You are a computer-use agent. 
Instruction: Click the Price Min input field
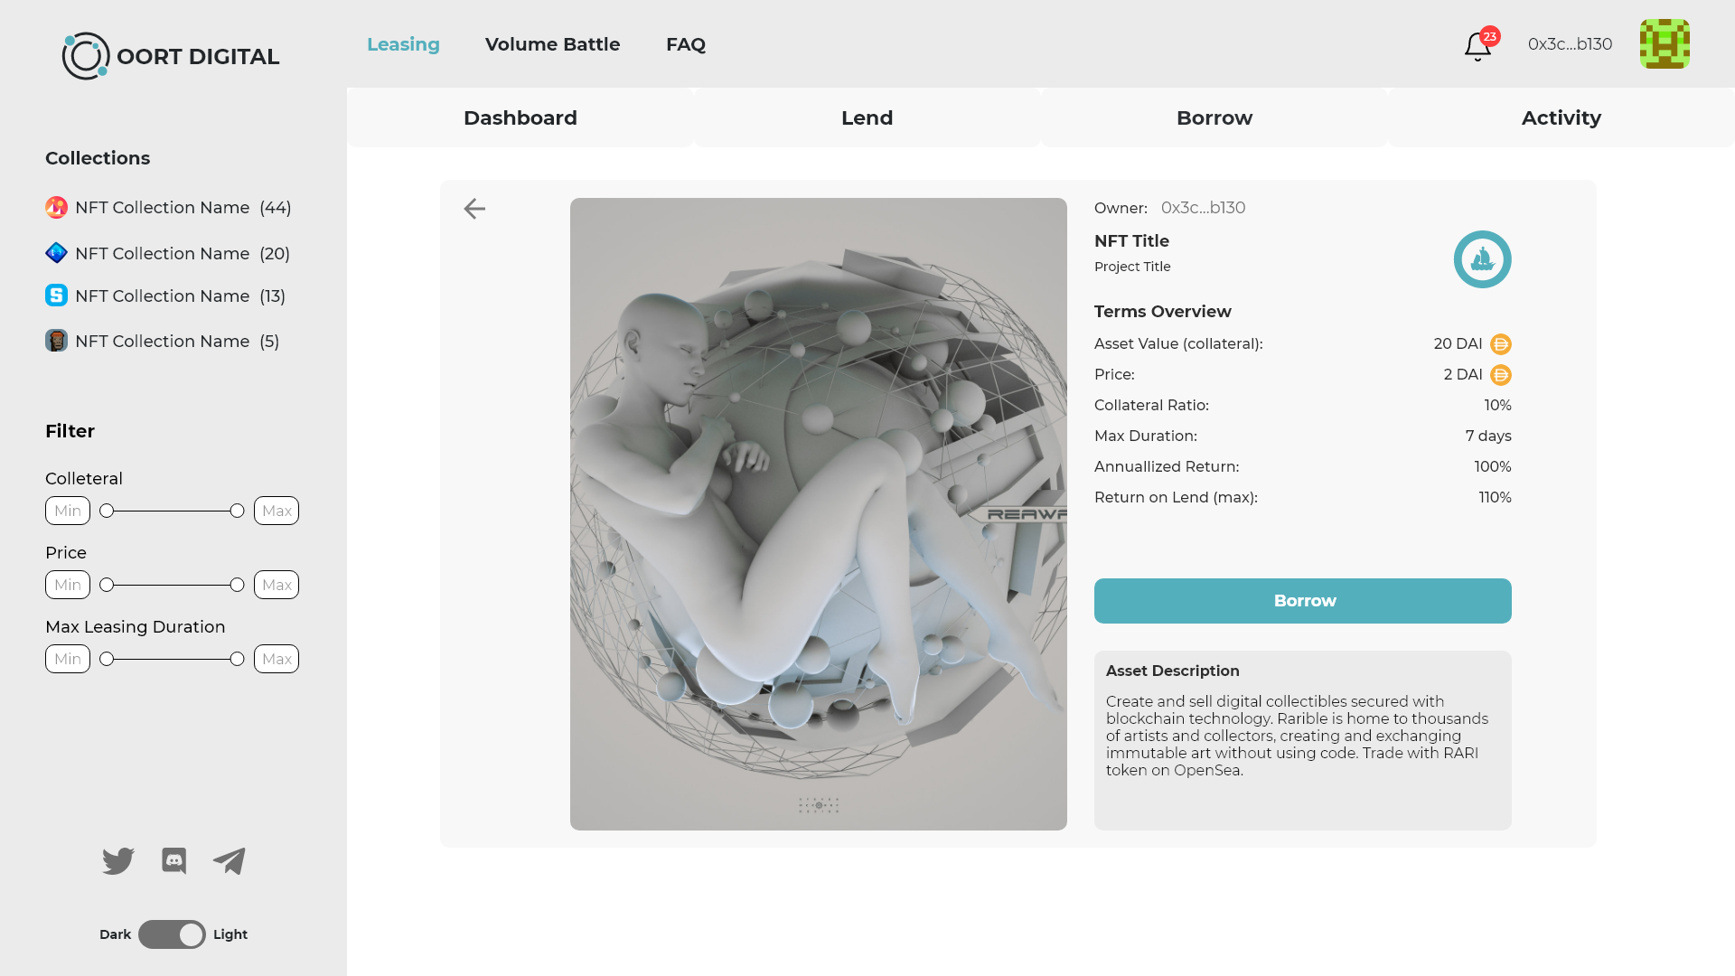[x=68, y=585]
